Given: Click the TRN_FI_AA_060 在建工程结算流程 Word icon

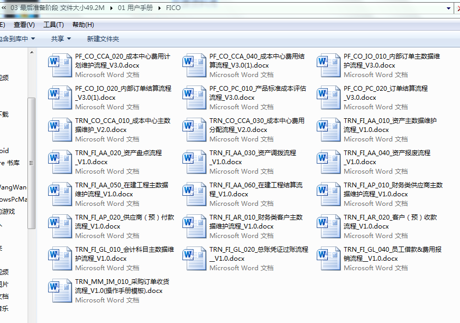Looking at the screenshot, I should pyautogui.click(x=194, y=194).
